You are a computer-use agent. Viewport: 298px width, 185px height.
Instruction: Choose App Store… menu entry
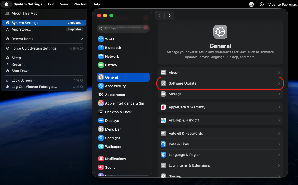(44, 29)
